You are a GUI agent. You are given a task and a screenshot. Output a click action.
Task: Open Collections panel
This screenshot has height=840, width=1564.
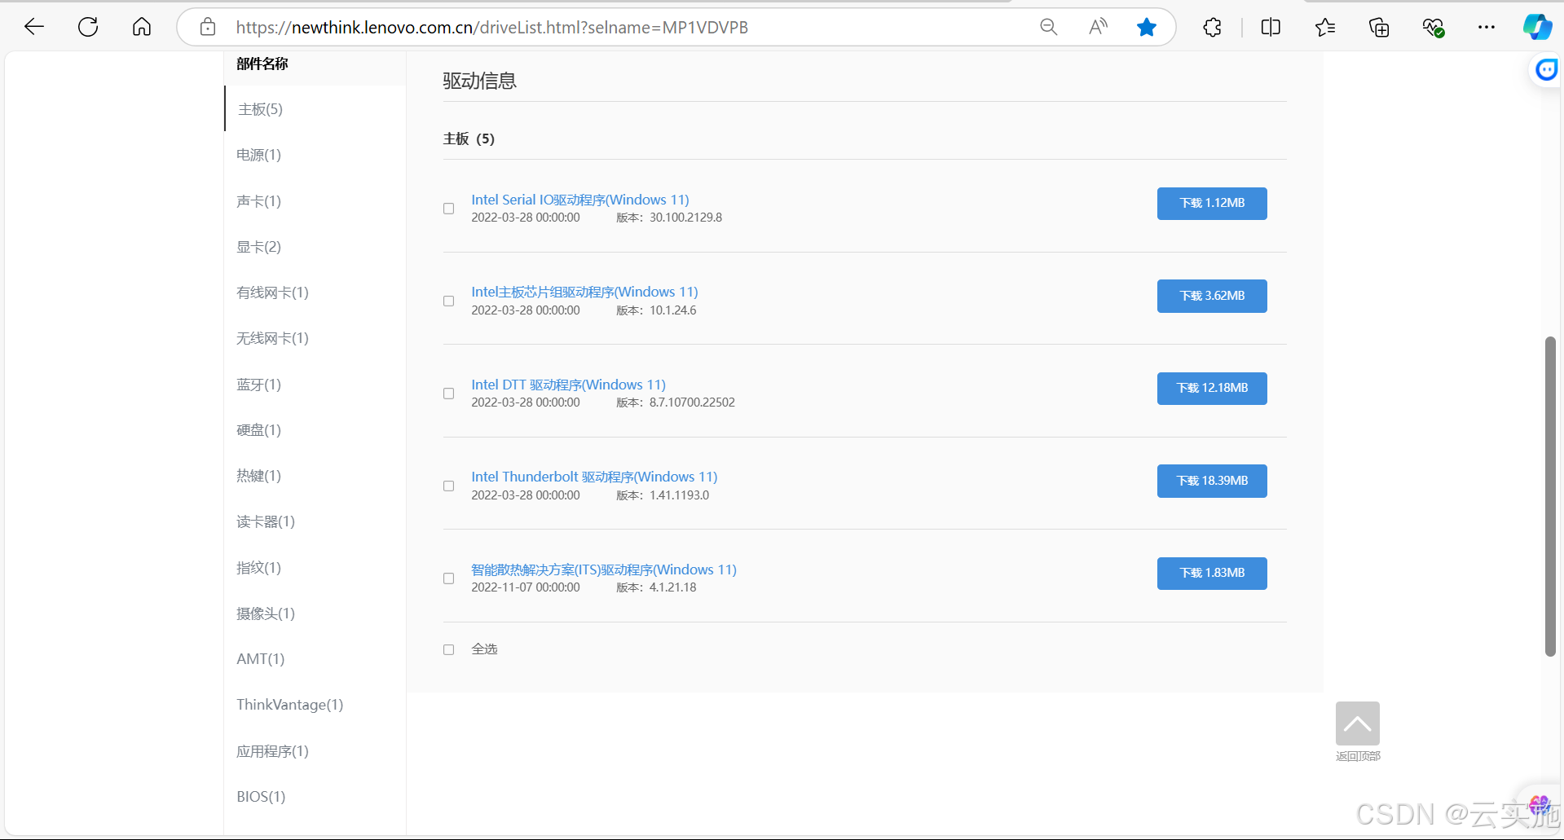point(1379,28)
